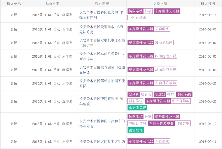
Task: Click 转向系统 tag beside 异响
Action: pyautogui.click(x=135, y=117)
